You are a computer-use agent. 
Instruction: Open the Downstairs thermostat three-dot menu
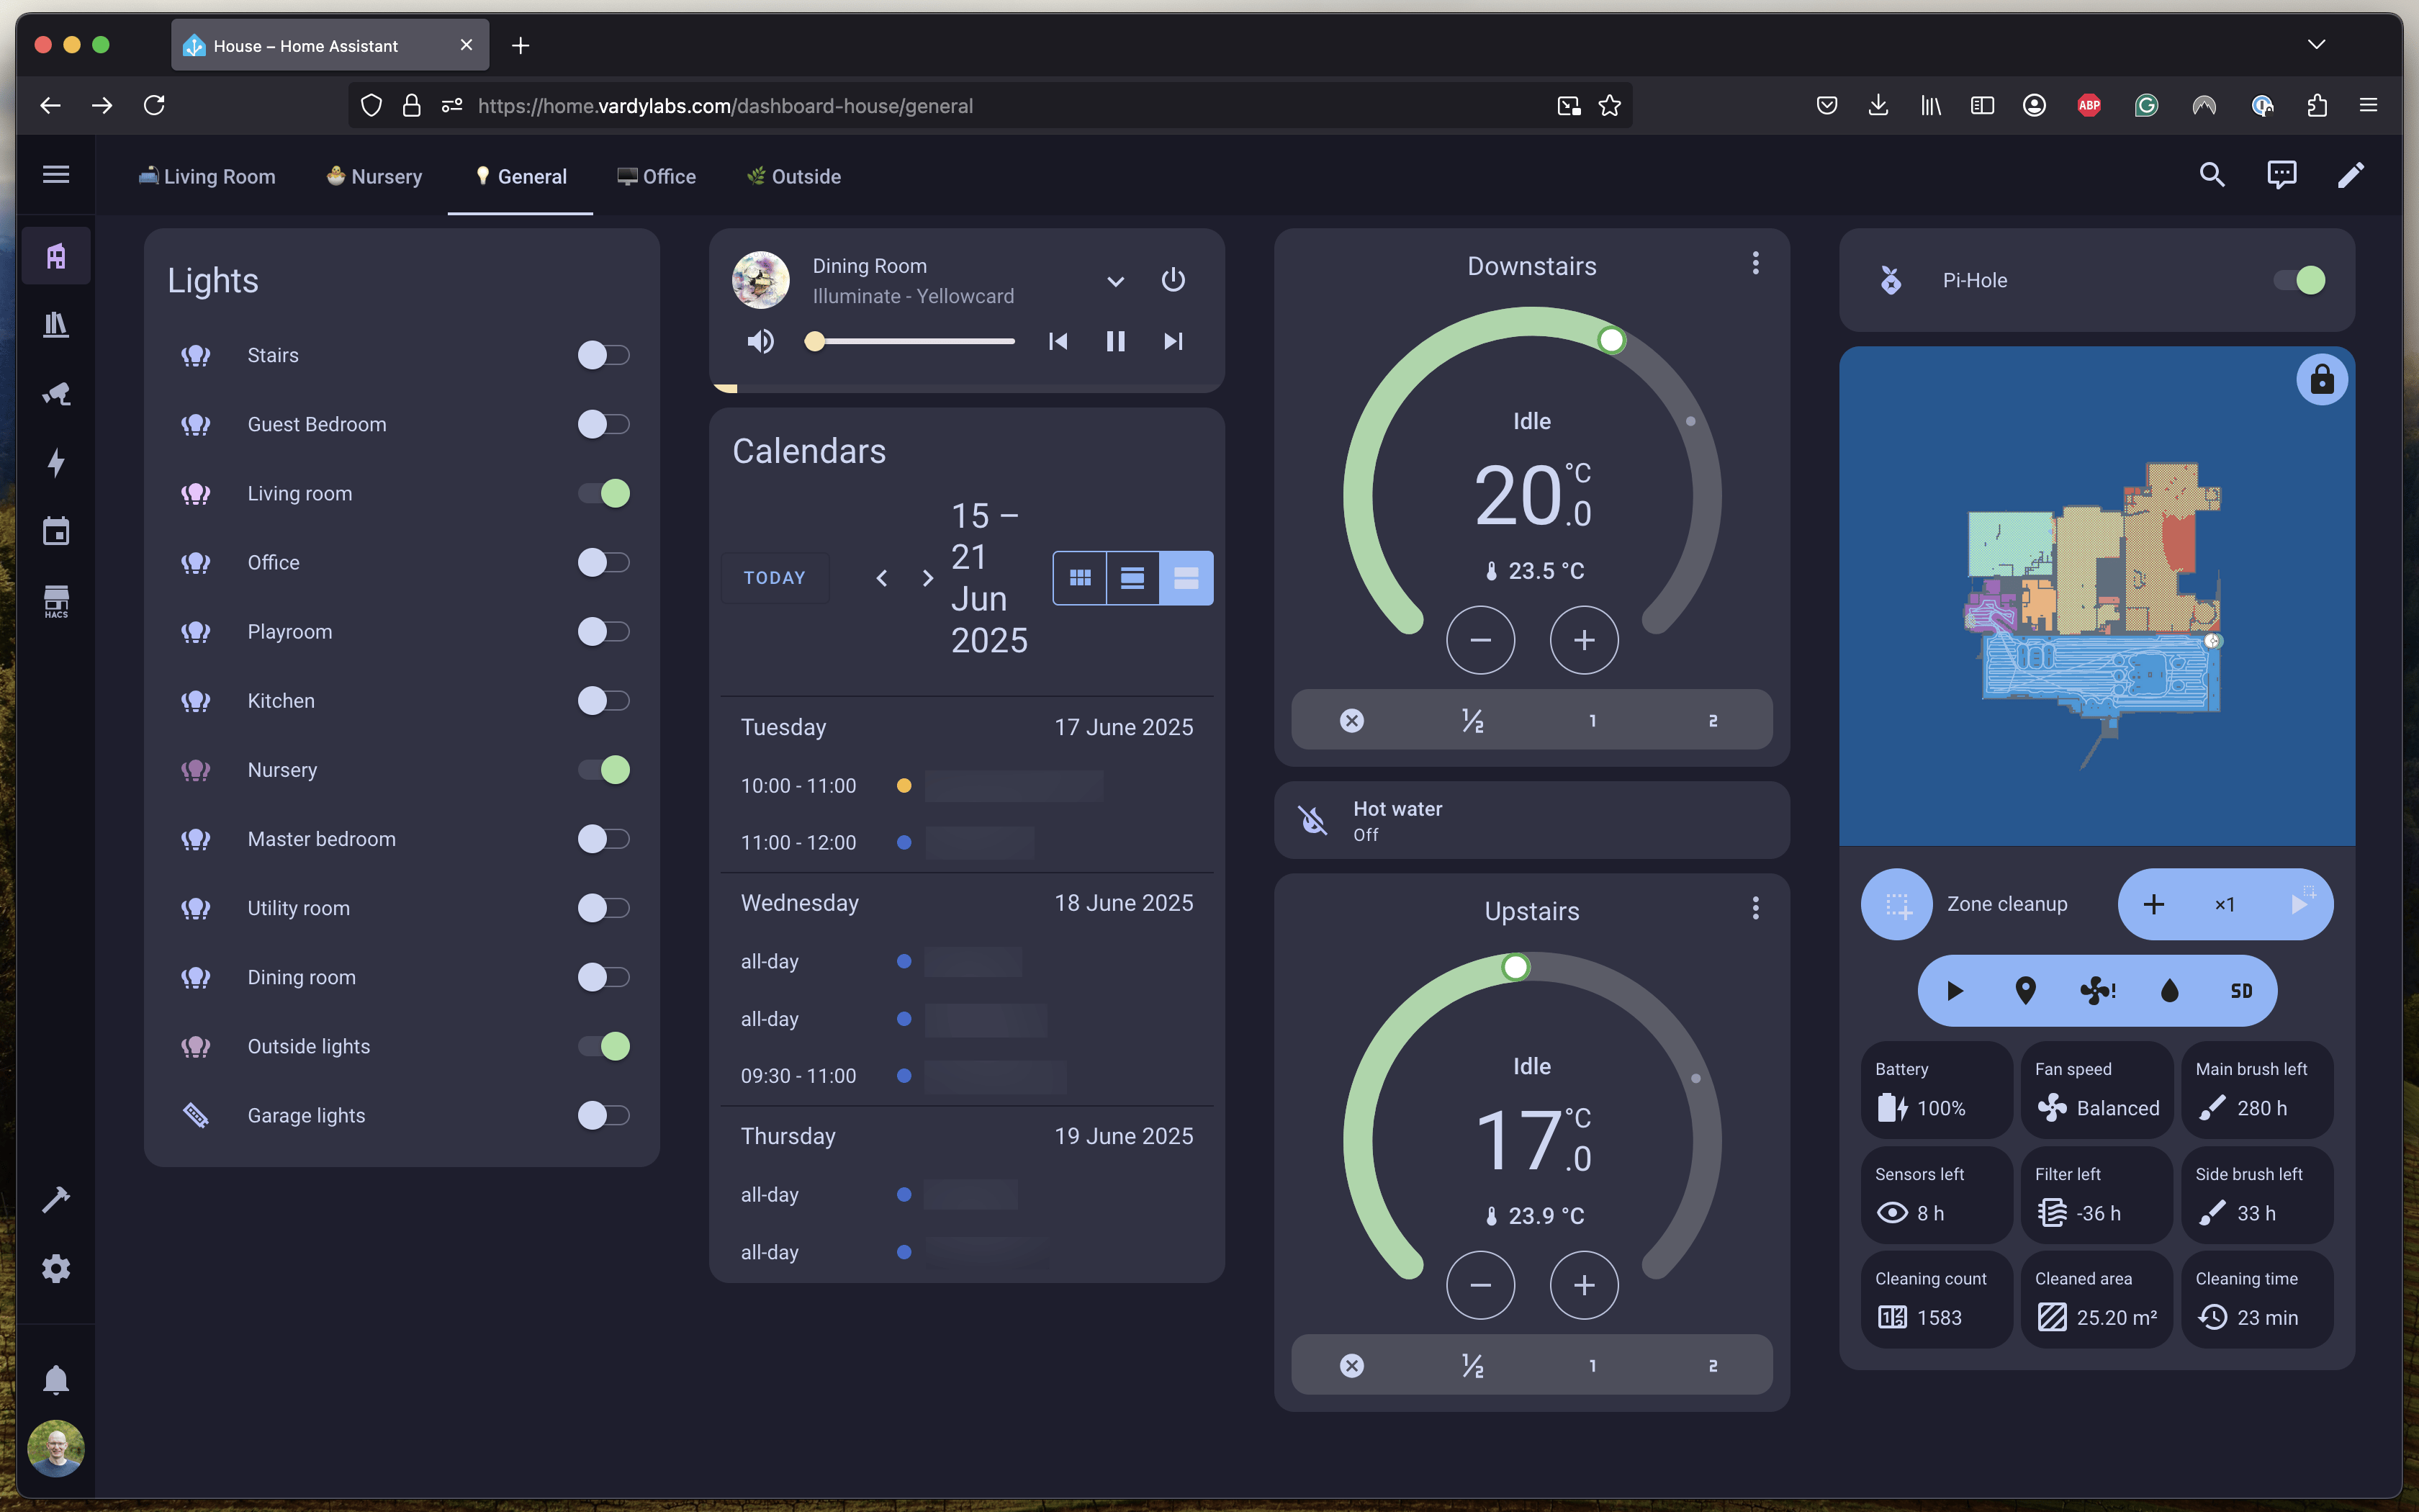pos(1755,263)
